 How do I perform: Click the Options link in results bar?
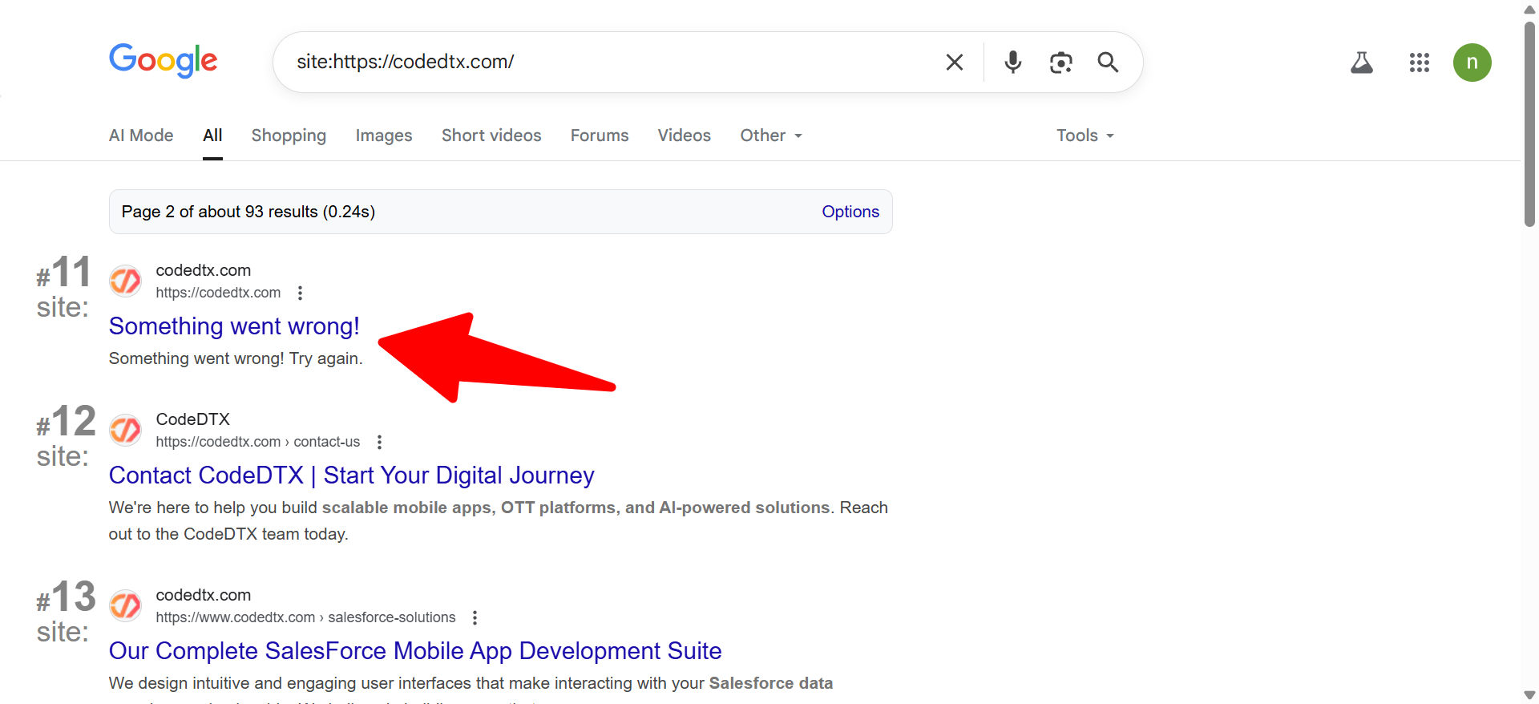pyautogui.click(x=850, y=212)
